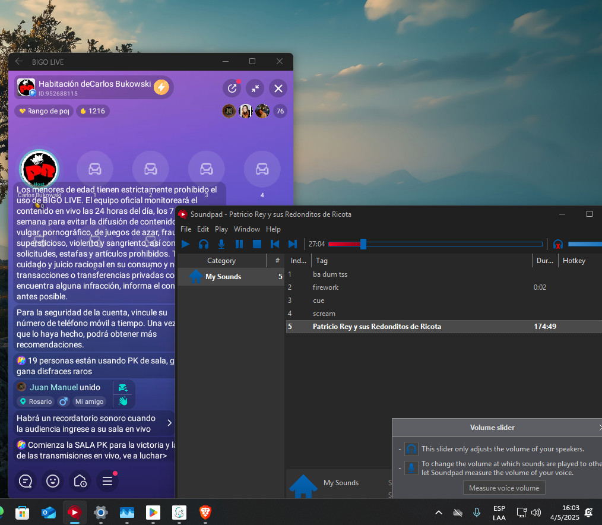Click the wave hand icon beside Juan Manuel

tap(123, 401)
